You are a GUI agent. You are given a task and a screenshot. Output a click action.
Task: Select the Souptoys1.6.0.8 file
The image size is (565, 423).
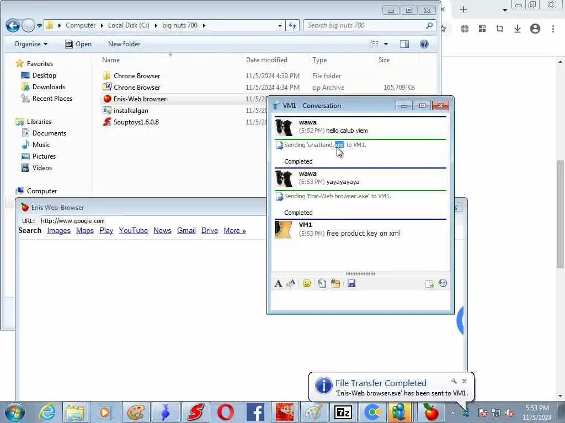click(x=131, y=122)
